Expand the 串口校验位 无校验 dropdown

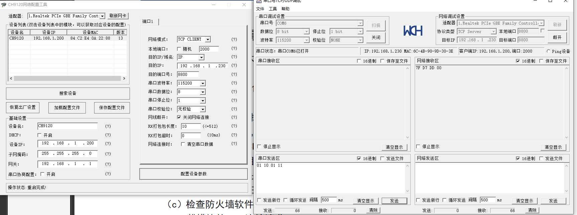(203, 109)
